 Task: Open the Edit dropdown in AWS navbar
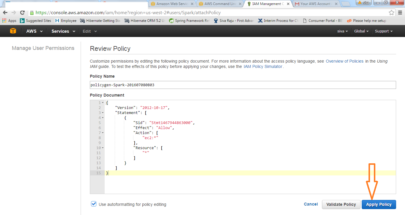point(90,31)
